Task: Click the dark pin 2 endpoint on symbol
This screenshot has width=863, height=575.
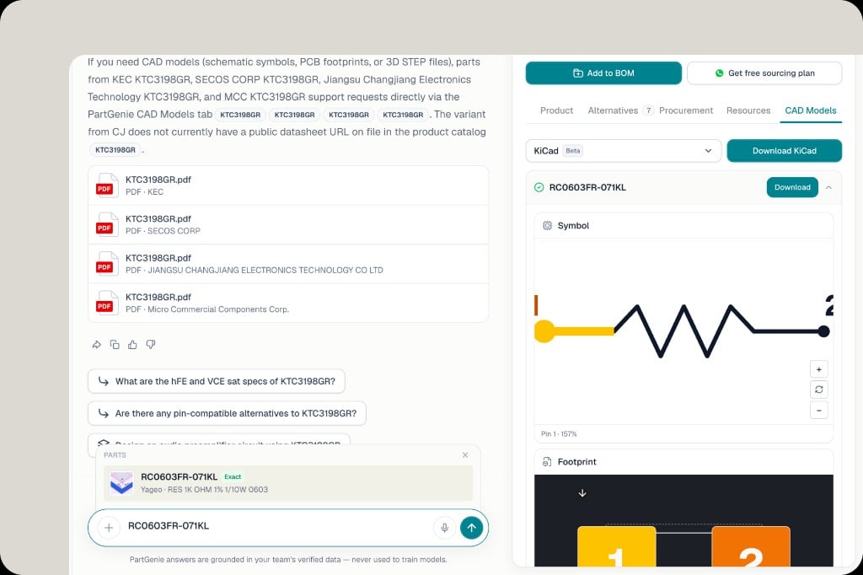Action: tap(823, 331)
